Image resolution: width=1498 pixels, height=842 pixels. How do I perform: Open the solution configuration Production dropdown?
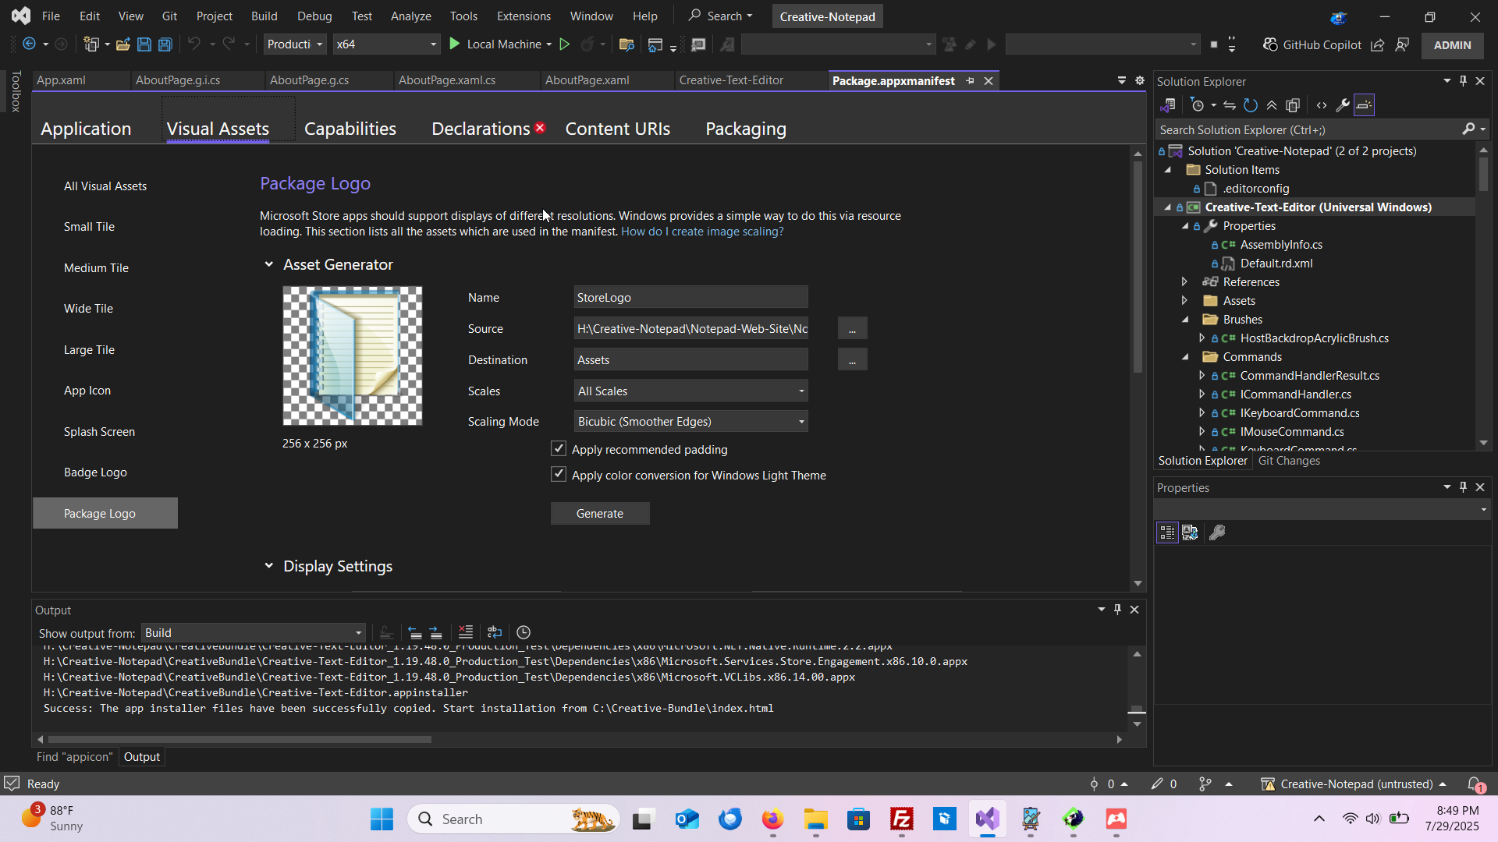coord(294,44)
